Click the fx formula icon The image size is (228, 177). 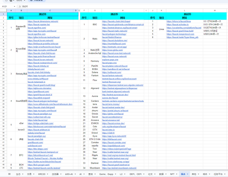[20, 6]
